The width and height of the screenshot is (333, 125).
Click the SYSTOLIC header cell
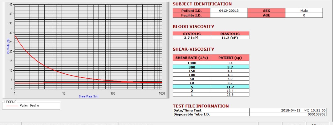192,33
